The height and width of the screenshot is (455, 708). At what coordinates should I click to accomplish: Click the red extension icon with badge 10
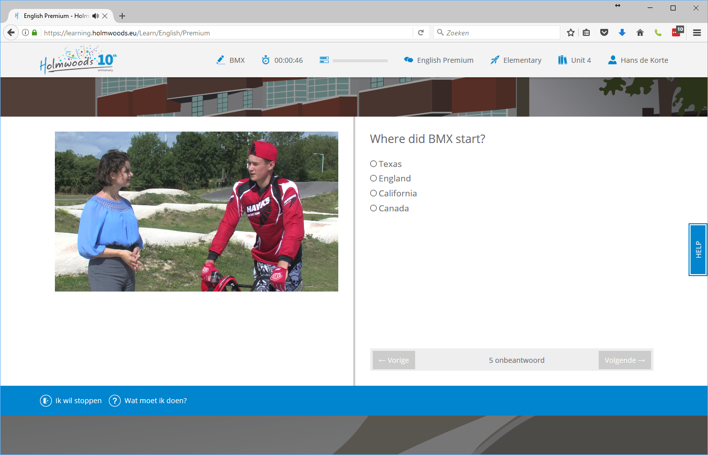tap(678, 32)
